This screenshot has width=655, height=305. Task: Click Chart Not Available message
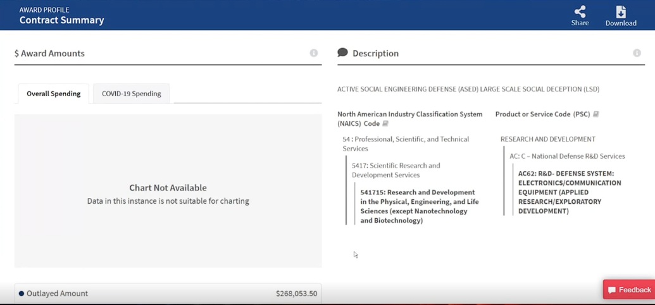tap(168, 187)
